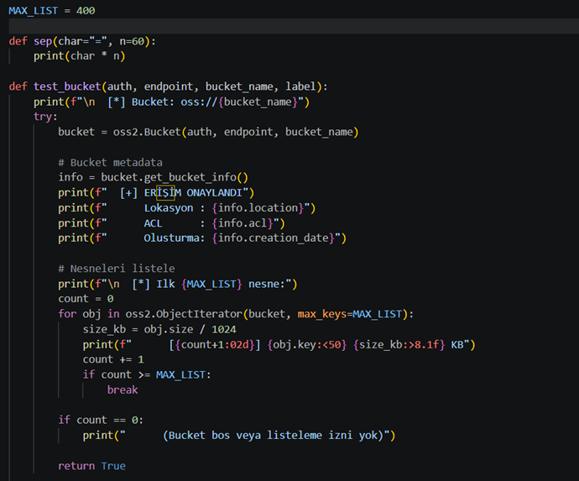The width and height of the screenshot is (579, 481).
Task: Click 'count = 0' assignment line
Action: 86,299
